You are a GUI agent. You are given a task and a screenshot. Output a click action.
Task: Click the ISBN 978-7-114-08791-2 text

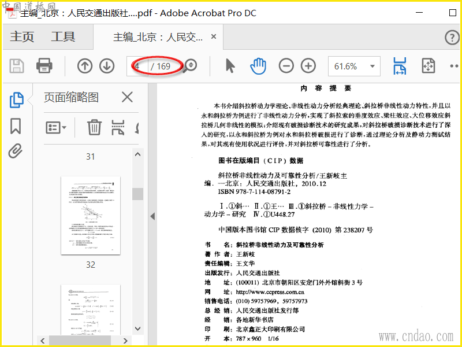(254, 192)
